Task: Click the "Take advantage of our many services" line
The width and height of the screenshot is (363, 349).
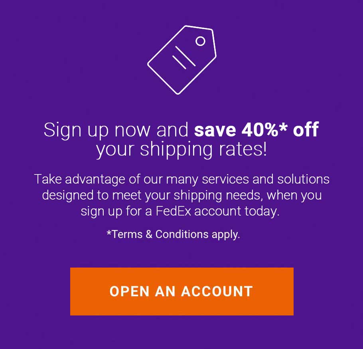Action: [x=140, y=179]
